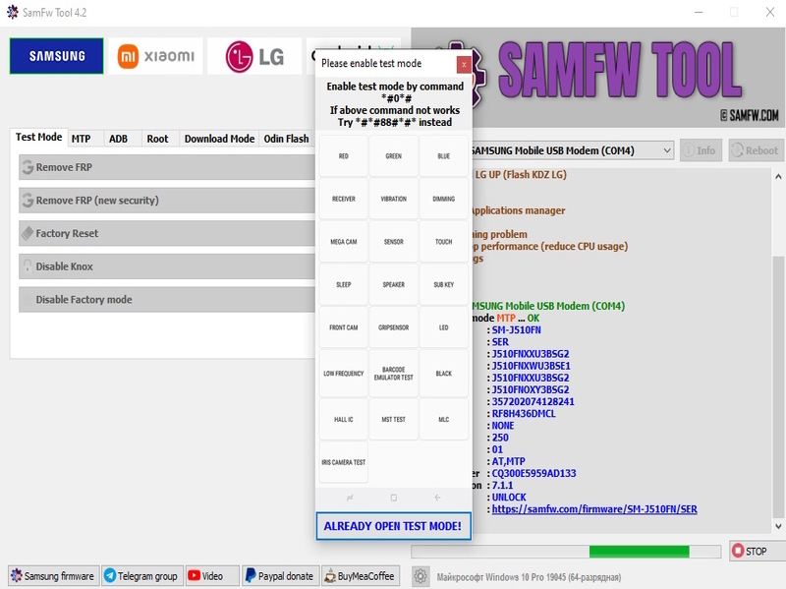Image resolution: width=786 pixels, height=589 pixels.
Task: Open the Telegram group button
Action: 142,576
